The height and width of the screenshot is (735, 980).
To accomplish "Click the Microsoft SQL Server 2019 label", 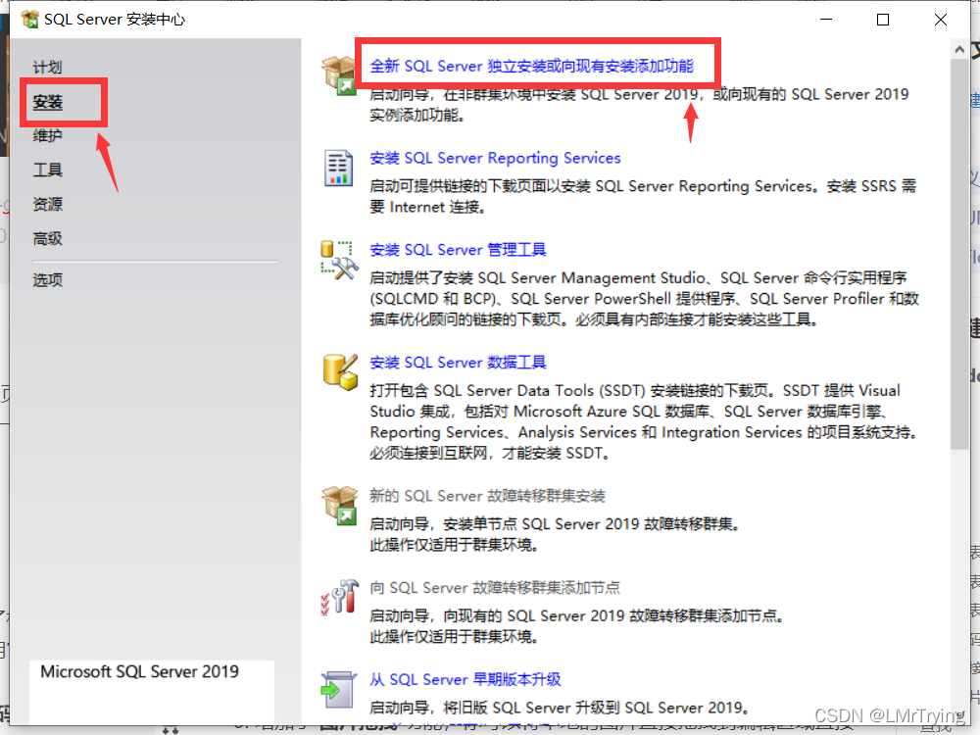I will pyautogui.click(x=139, y=671).
